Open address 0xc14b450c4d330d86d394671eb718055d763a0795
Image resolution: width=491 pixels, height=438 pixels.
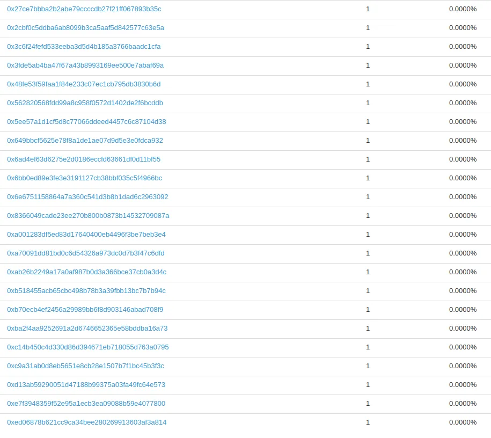point(87,347)
